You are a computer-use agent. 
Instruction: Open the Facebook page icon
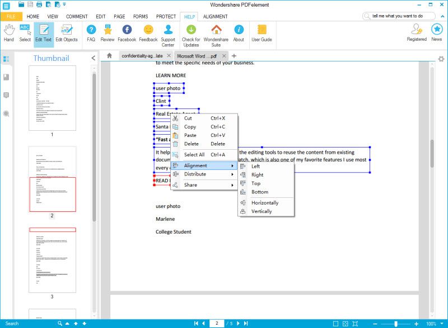pos(127,34)
